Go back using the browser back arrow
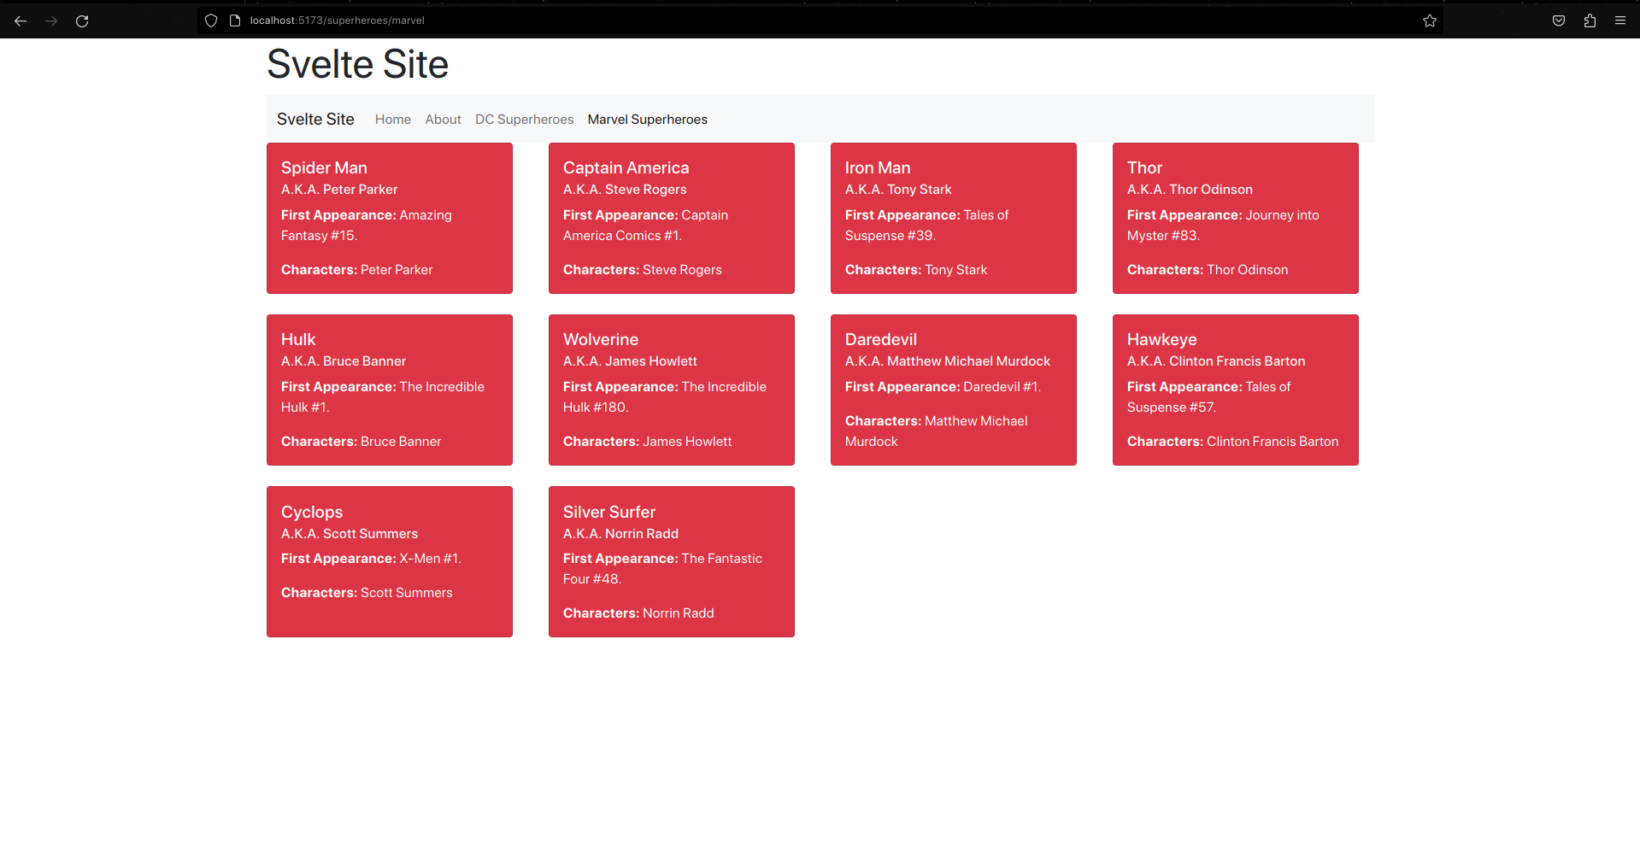Image resolution: width=1640 pixels, height=862 pixels. (x=21, y=21)
